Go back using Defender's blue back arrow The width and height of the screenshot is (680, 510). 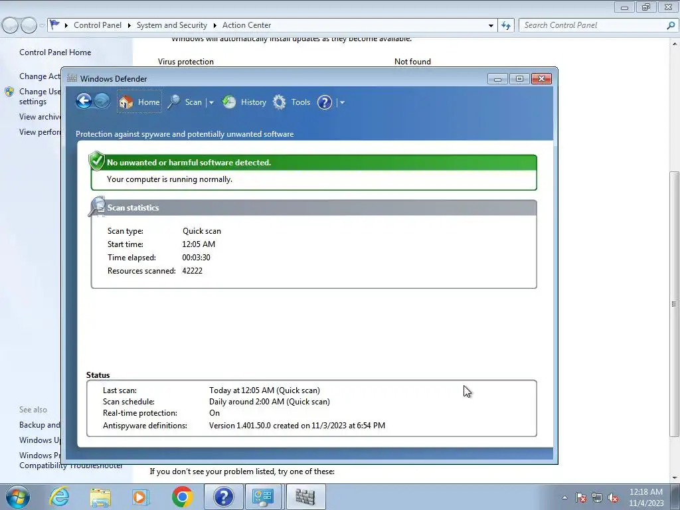84,102
